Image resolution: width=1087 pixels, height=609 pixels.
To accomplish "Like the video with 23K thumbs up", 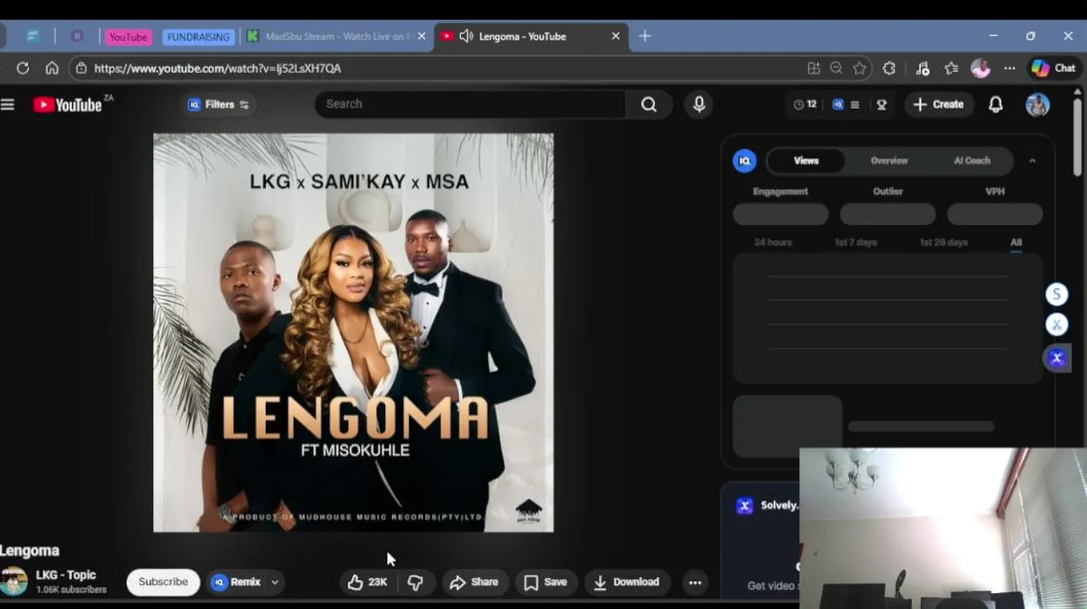I will (x=367, y=582).
